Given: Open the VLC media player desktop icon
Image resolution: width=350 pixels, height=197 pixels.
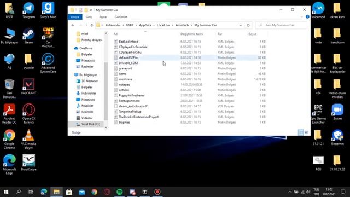Looking at the screenshot, I should point(28,139).
